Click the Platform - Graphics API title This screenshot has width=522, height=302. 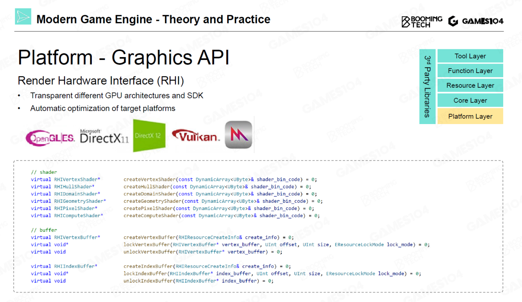click(x=124, y=58)
